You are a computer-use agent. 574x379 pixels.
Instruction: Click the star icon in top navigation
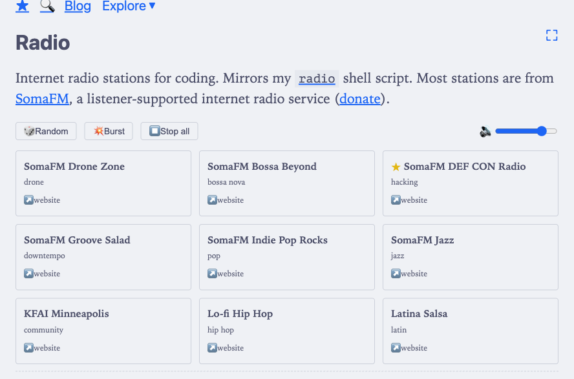(23, 6)
